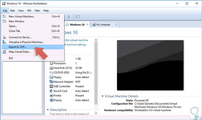Click the Connect to Server icon
The image size is (202, 120).
click(x=4, y=37)
